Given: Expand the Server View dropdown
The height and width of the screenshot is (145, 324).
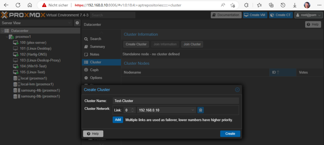Looking at the screenshot, I should tap(69, 23).
